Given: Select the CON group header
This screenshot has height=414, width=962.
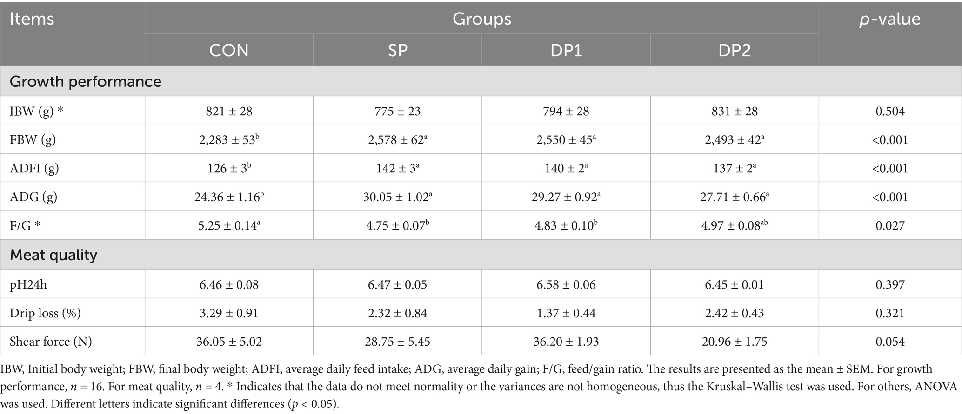Looking at the screenshot, I should [x=228, y=50].
